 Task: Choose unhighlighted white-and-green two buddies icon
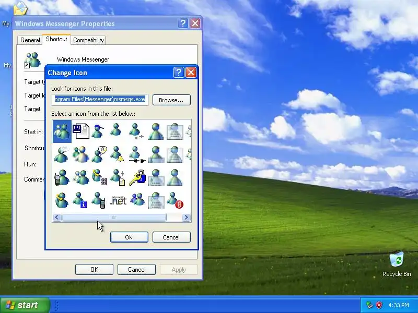[81, 177]
